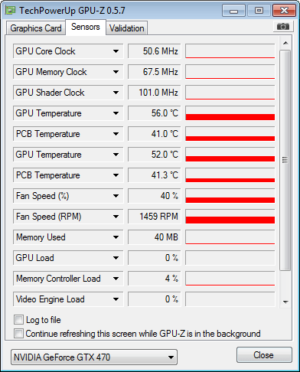Viewport: 300px width, 372px height.
Task: Select the Sensors tab
Action: [86, 27]
